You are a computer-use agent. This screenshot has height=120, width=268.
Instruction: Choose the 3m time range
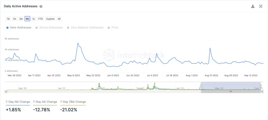pyautogui.click(x=21, y=19)
